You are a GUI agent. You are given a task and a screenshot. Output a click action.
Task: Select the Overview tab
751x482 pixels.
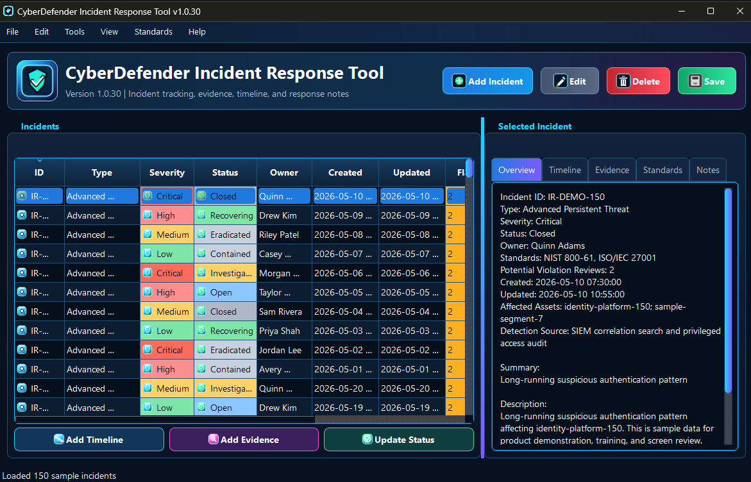click(516, 170)
